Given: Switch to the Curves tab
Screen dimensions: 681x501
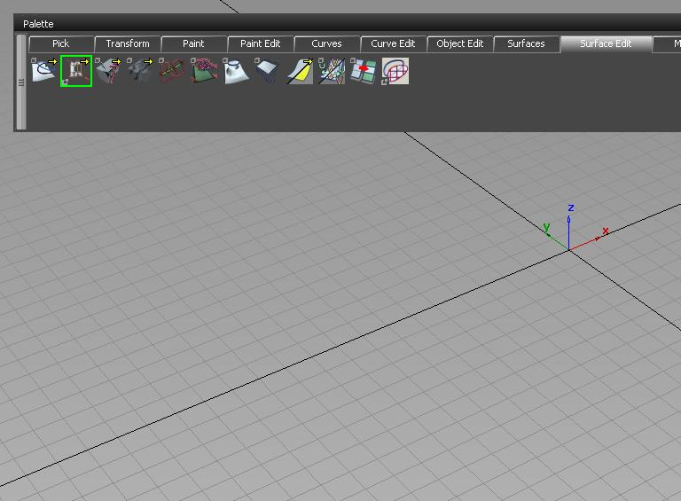Looking at the screenshot, I should click(326, 43).
